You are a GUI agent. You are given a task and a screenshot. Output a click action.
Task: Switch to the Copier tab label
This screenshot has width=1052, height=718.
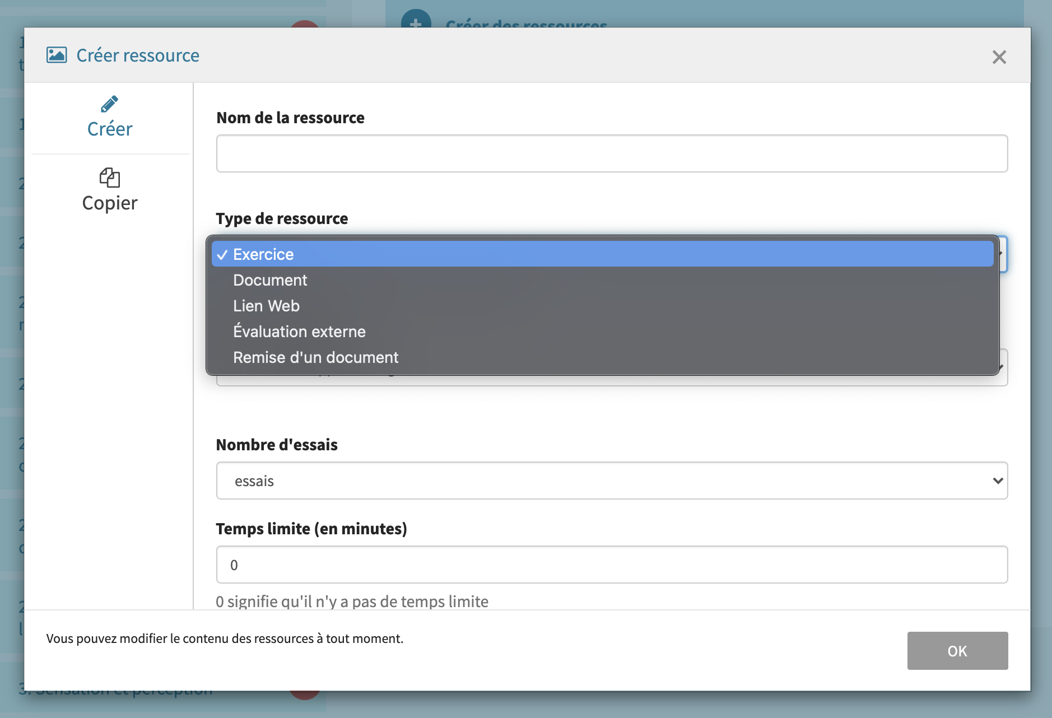pyautogui.click(x=110, y=203)
